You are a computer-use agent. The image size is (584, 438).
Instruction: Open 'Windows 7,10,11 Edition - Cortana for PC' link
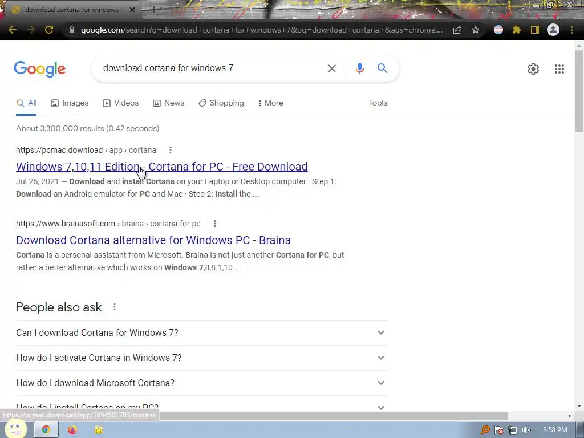(x=161, y=167)
